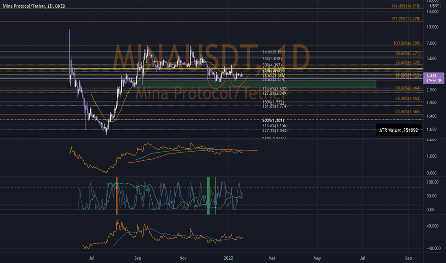Select the 214.6%(1.156) extension label
The width and height of the screenshot is (446, 263).
[x=275, y=126]
